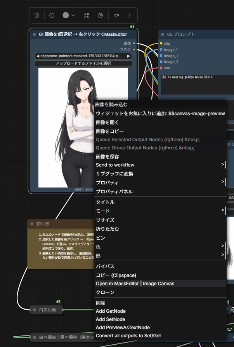Viewport: 234px width, 347px height.
Task: Choose クローン menu entry
Action: tap(161, 292)
